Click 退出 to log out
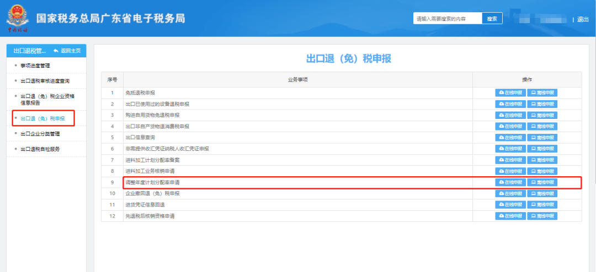The width and height of the screenshot is (596, 272). [x=583, y=19]
